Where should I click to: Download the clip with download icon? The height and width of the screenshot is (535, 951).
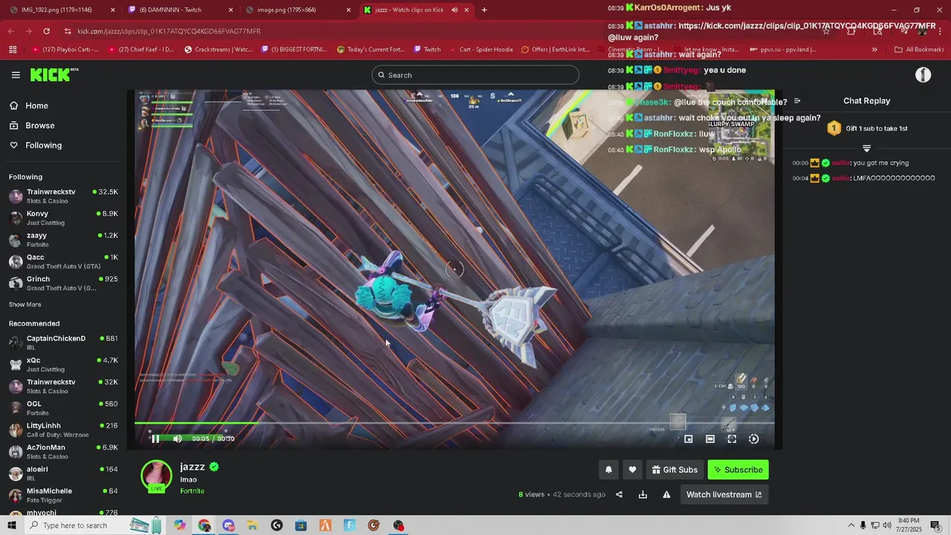[x=643, y=494]
